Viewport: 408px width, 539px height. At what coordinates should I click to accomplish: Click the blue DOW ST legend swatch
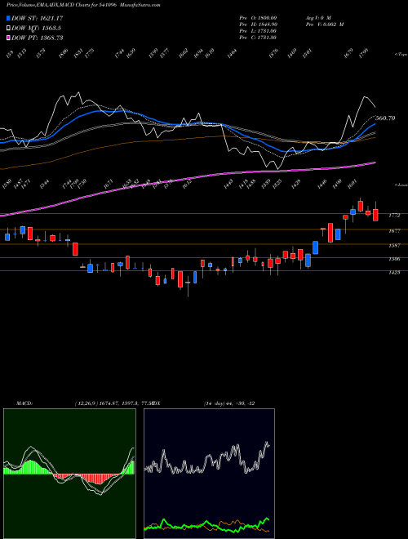[x=8, y=18]
